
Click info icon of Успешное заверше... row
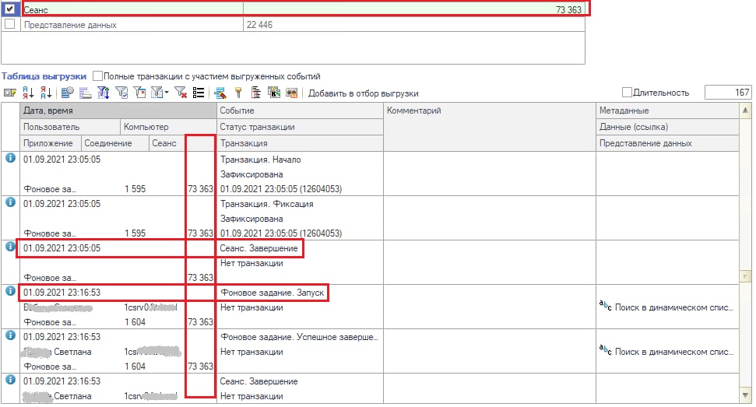10,335
